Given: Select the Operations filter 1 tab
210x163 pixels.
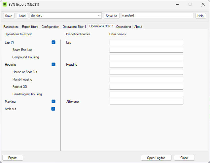Looking at the screenshot, I should (74, 27).
